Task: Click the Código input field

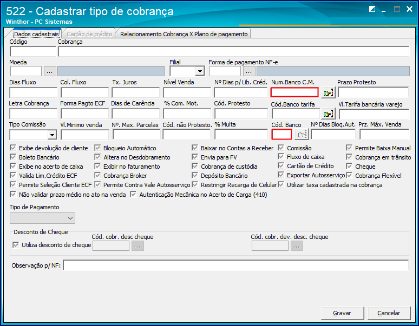Action: point(33,51)
